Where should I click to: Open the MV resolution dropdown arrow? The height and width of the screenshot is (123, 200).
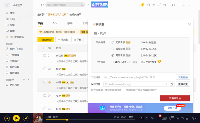pos(130,62)
